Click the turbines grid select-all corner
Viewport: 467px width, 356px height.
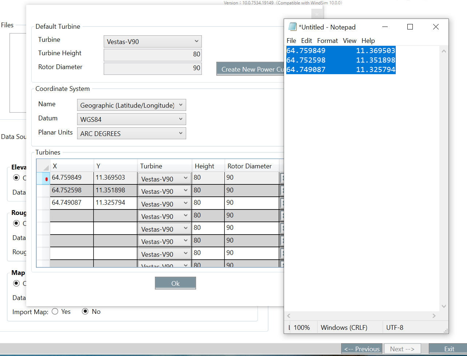click(43, 166)
